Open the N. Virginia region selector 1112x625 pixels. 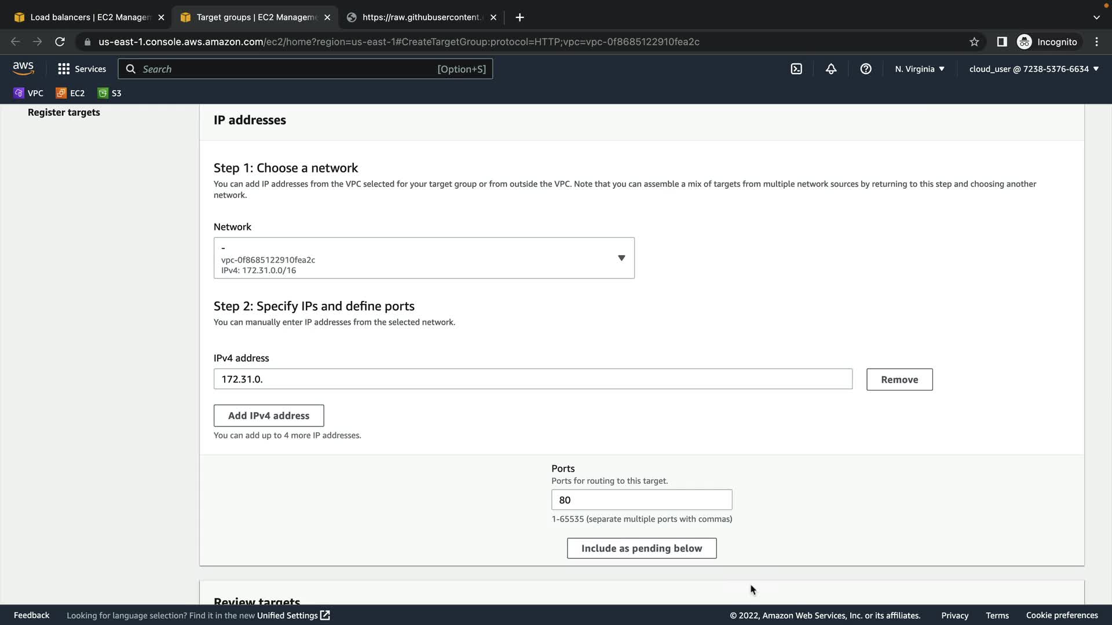coord(919,69)
